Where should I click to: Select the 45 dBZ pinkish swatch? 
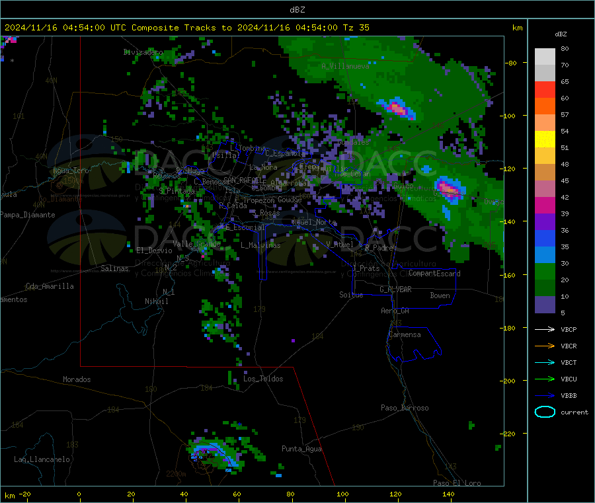click(x=545, y=189)
